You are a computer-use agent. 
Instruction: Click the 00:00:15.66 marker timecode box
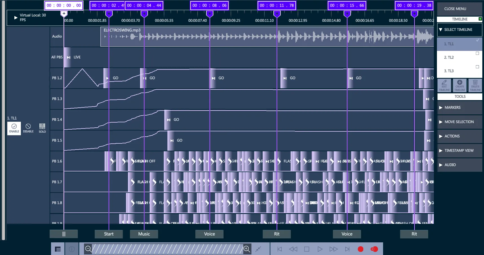(x=347, y=5)
